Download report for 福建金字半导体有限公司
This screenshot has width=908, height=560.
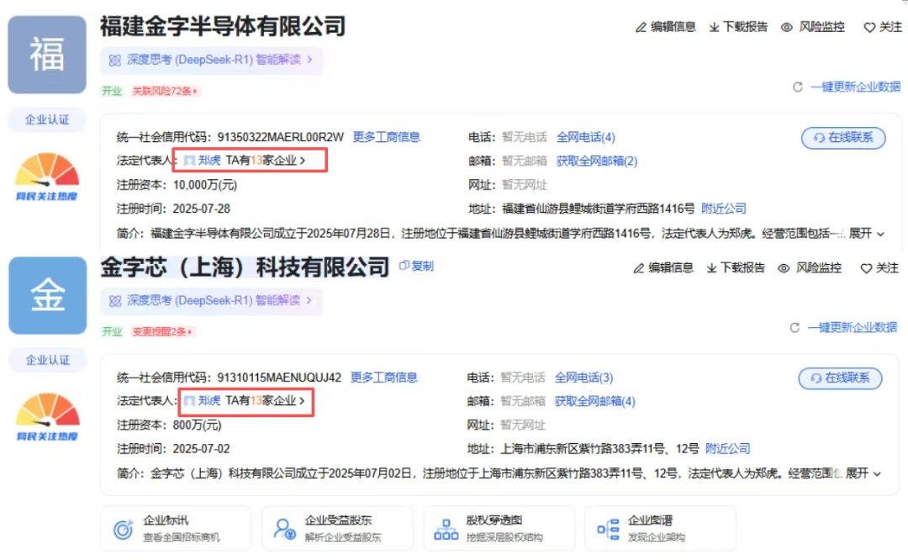pos(738,27)
